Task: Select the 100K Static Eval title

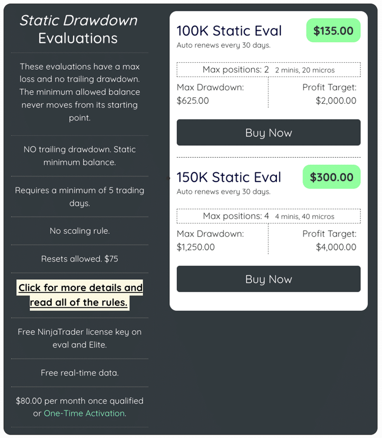Action: pos(229,30)
